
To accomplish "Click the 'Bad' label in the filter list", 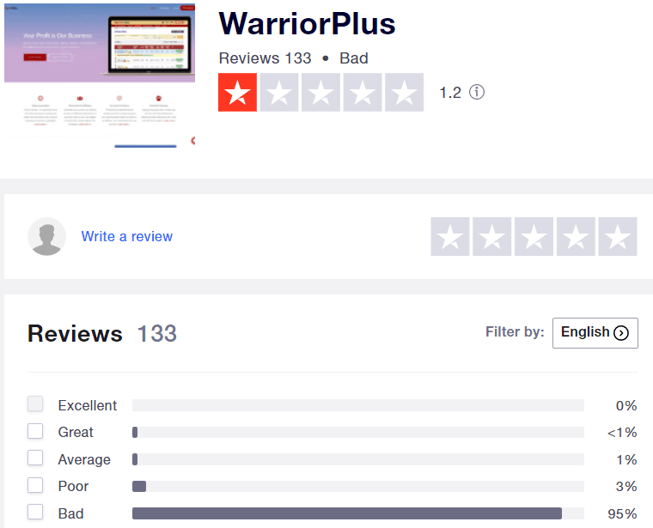I will [70, 513].
